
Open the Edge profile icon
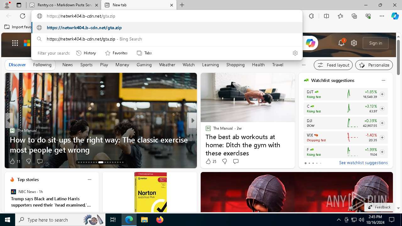pyautogui.click(x=7, y=5)
